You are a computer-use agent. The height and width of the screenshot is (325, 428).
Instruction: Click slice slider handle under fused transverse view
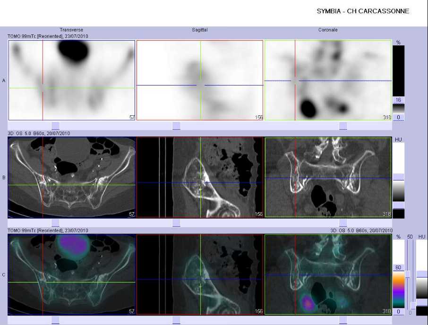click(x=55, y=320)
